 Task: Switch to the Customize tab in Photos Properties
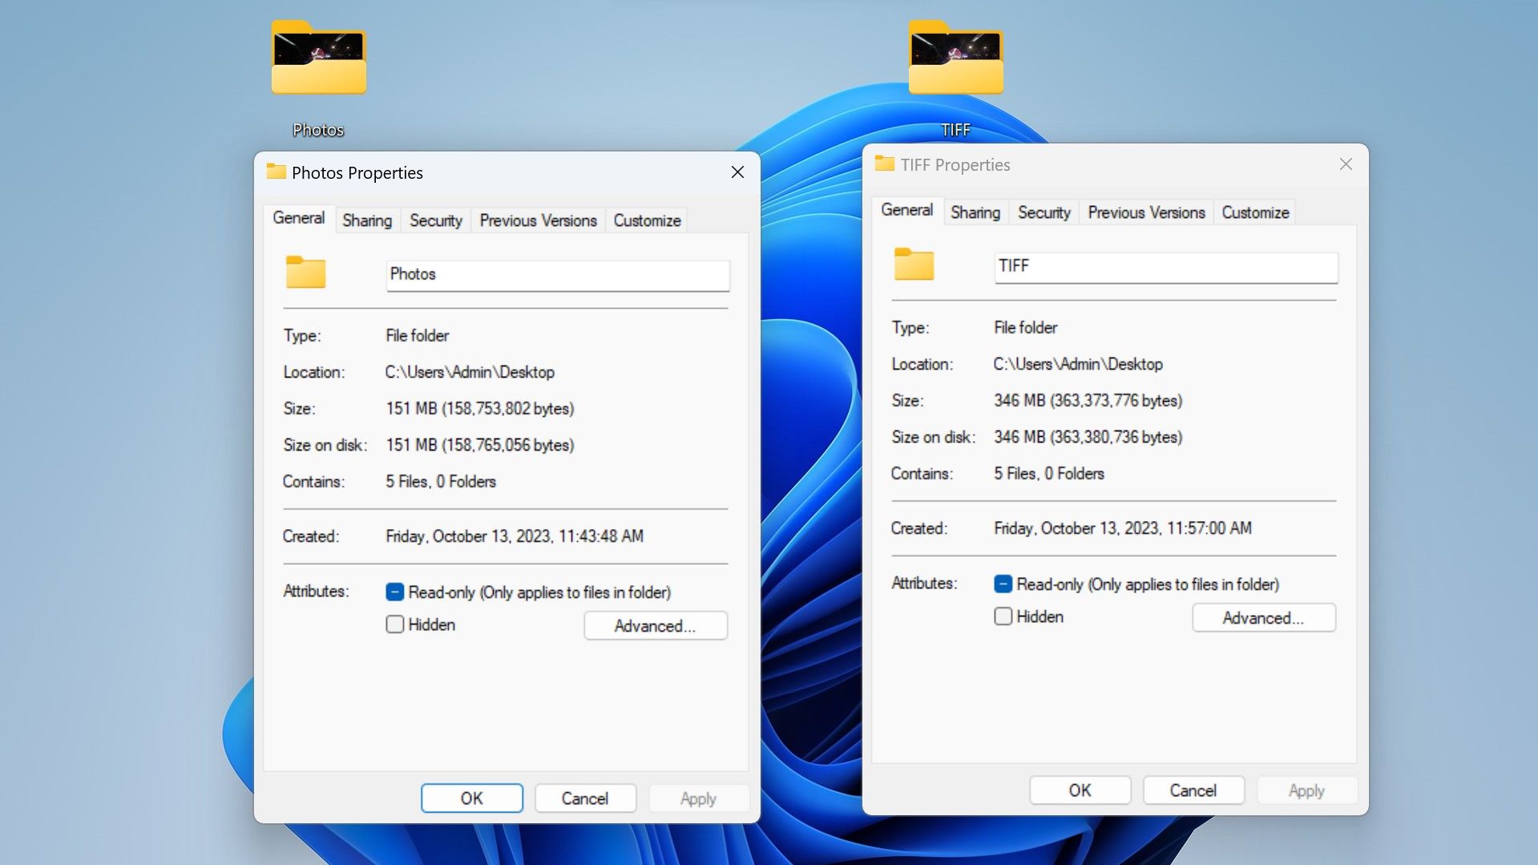coord(646,220)
